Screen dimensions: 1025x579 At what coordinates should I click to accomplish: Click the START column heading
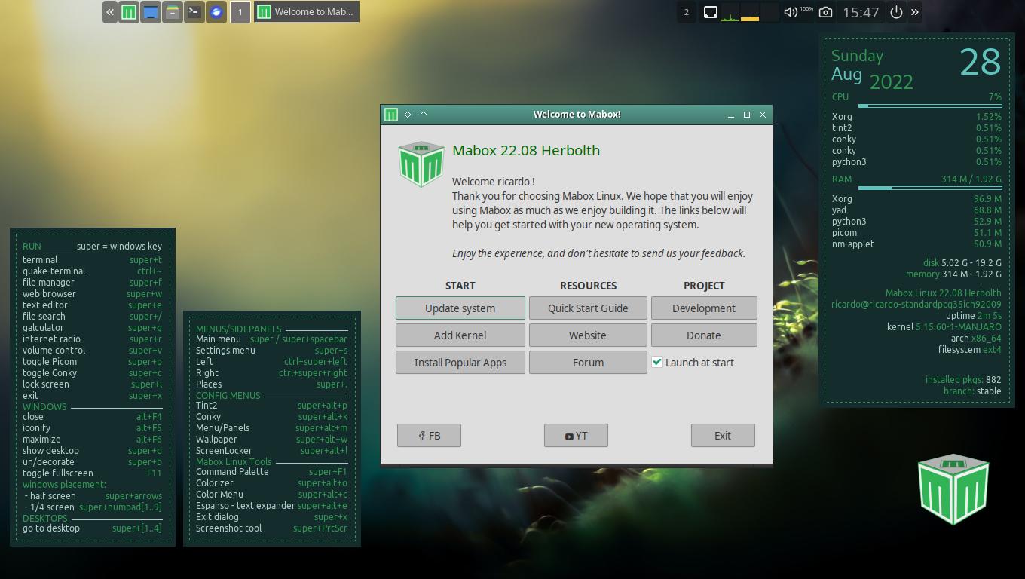coord(460,286)
